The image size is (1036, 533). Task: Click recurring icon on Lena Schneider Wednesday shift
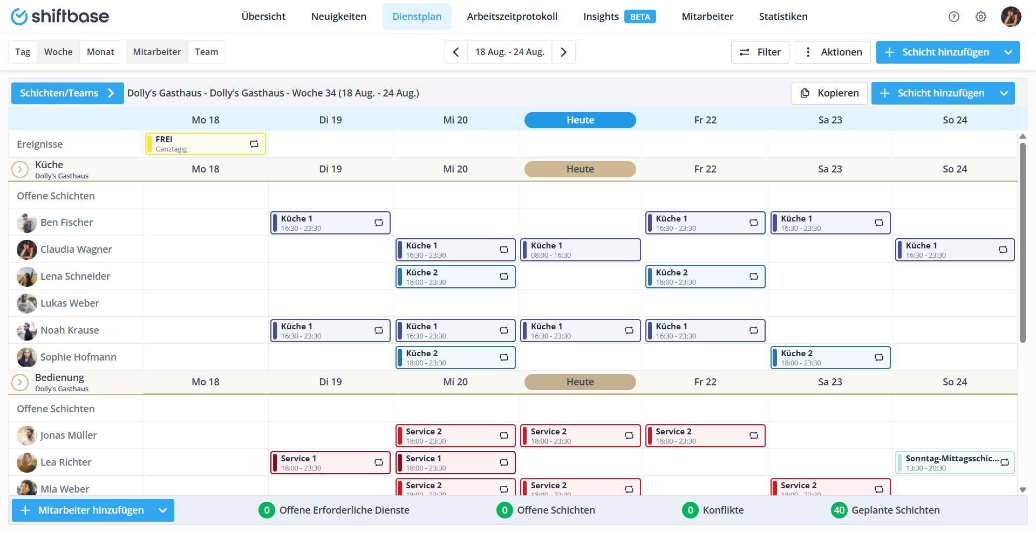[x=504, y=276]
